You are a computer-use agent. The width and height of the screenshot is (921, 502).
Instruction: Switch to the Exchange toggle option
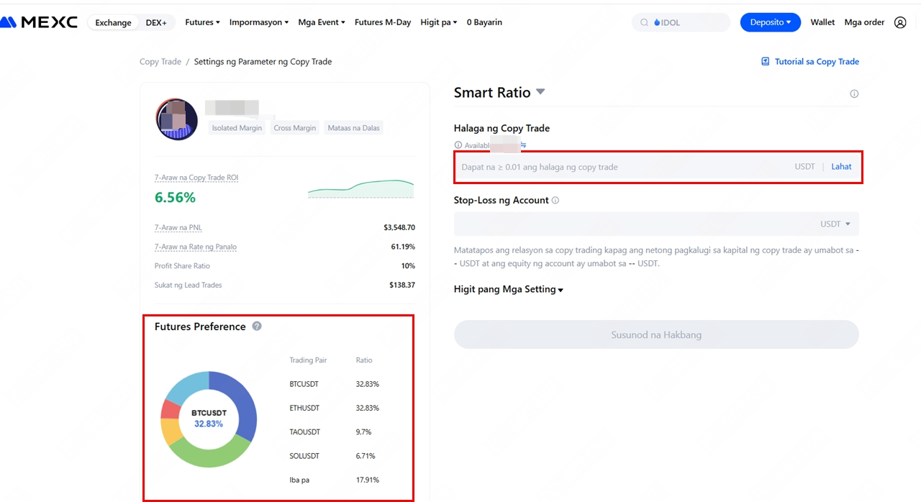pyautogui.click(x=114, y=22)
